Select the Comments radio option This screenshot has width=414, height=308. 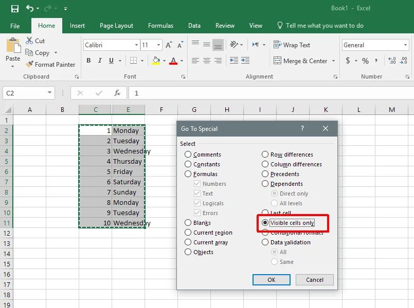(203, 155)
